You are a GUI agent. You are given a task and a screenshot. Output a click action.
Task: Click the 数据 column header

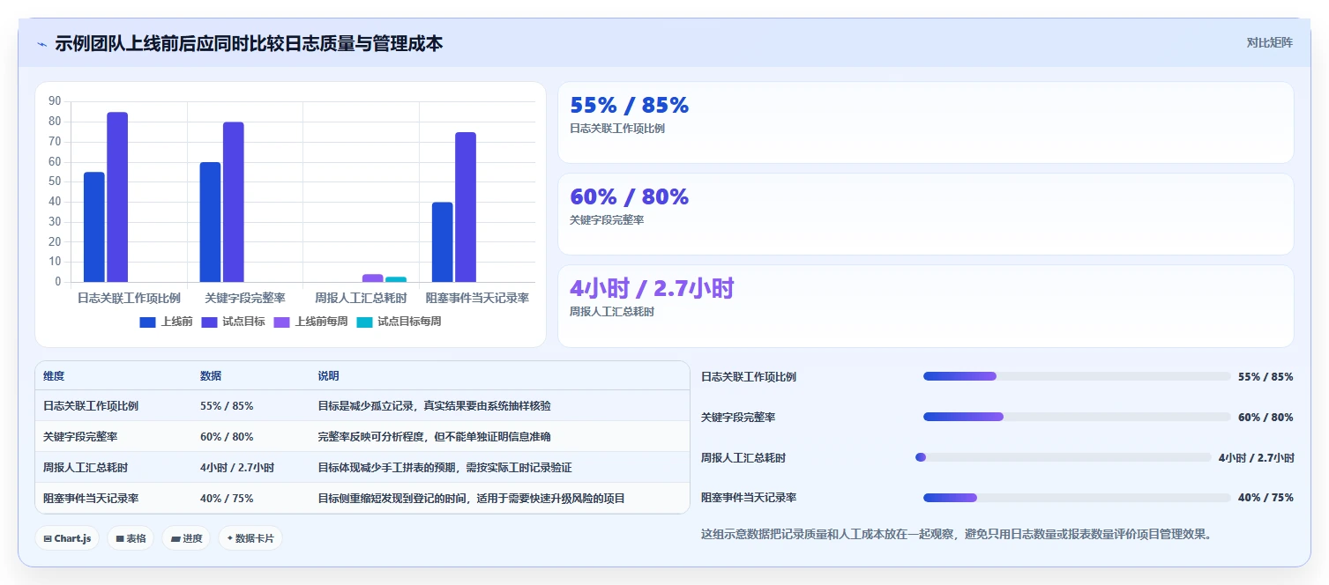tap(211, 376)
